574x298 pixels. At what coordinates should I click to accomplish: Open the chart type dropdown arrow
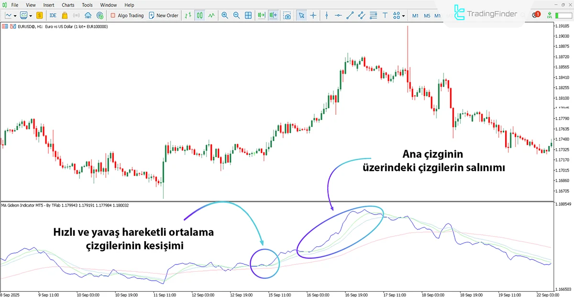[x=15, y=15]
